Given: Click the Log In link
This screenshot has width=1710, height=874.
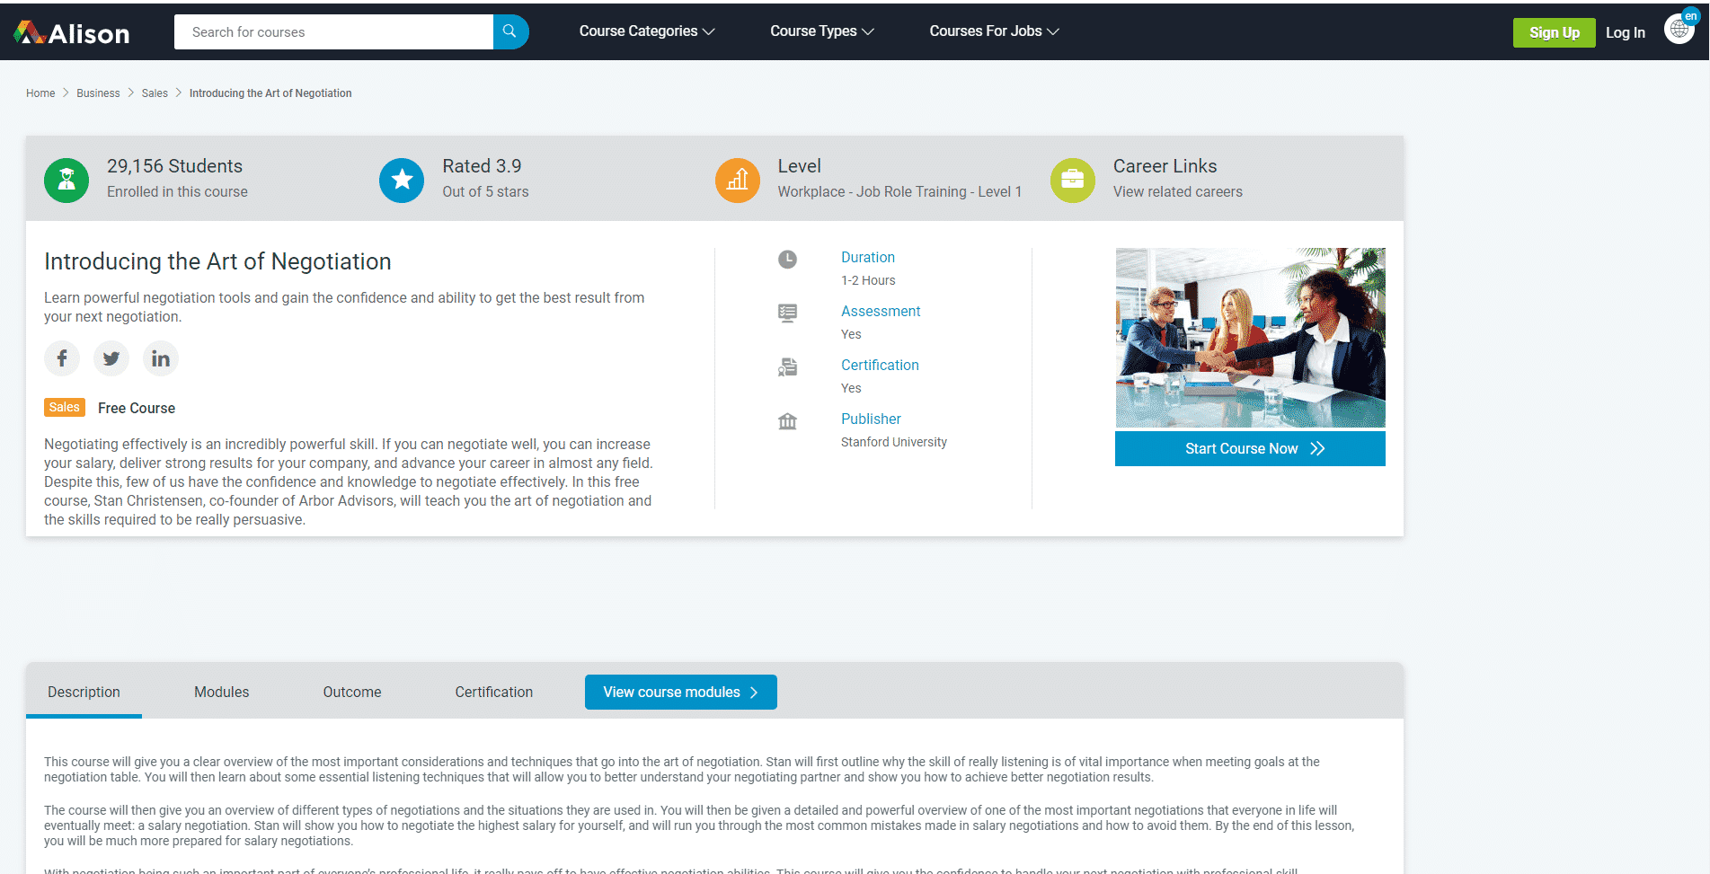Looking at the screenshot, I should (1626, 32).
